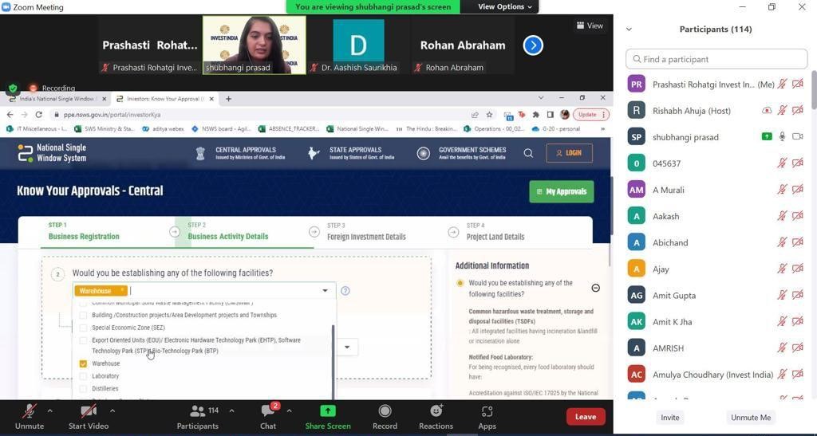Viewport: 817px width, 436px height.
Task: Click the extensions puzzle icon in Chrome
Action: [535, 115]
